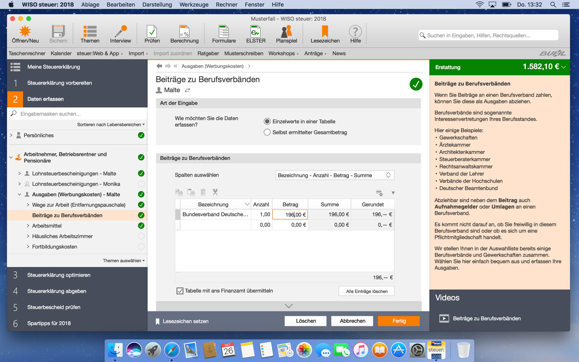
Task: Select 'Einzelwerte in einer Tabelle' option
Action: click(x=267, y=121)
